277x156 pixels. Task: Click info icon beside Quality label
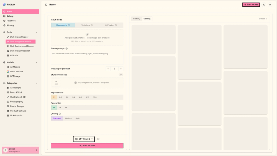click(60, 114)
